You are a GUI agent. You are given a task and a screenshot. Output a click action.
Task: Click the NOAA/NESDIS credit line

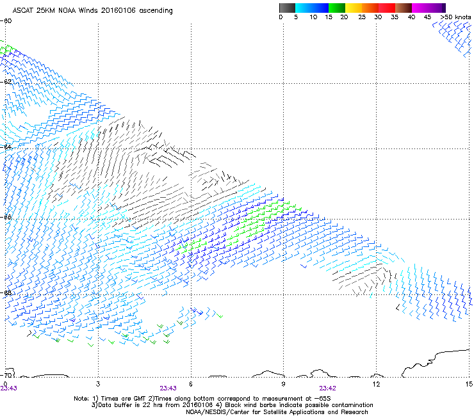(277, 412)
